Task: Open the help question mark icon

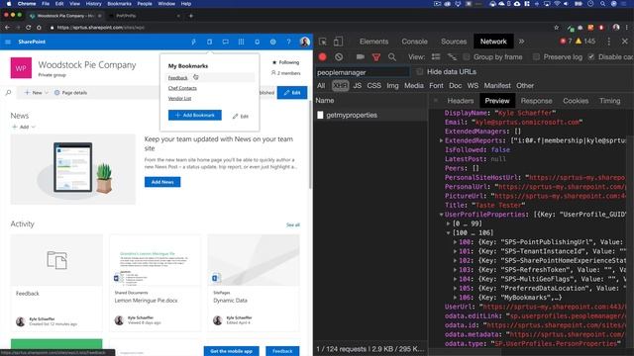Action: [288, 42]
